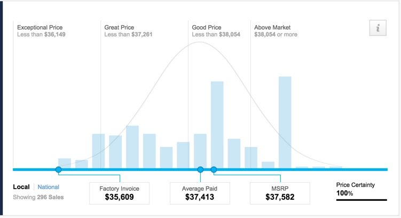
Task: Select the MSRP marker dot
Action: pos(214,169)
